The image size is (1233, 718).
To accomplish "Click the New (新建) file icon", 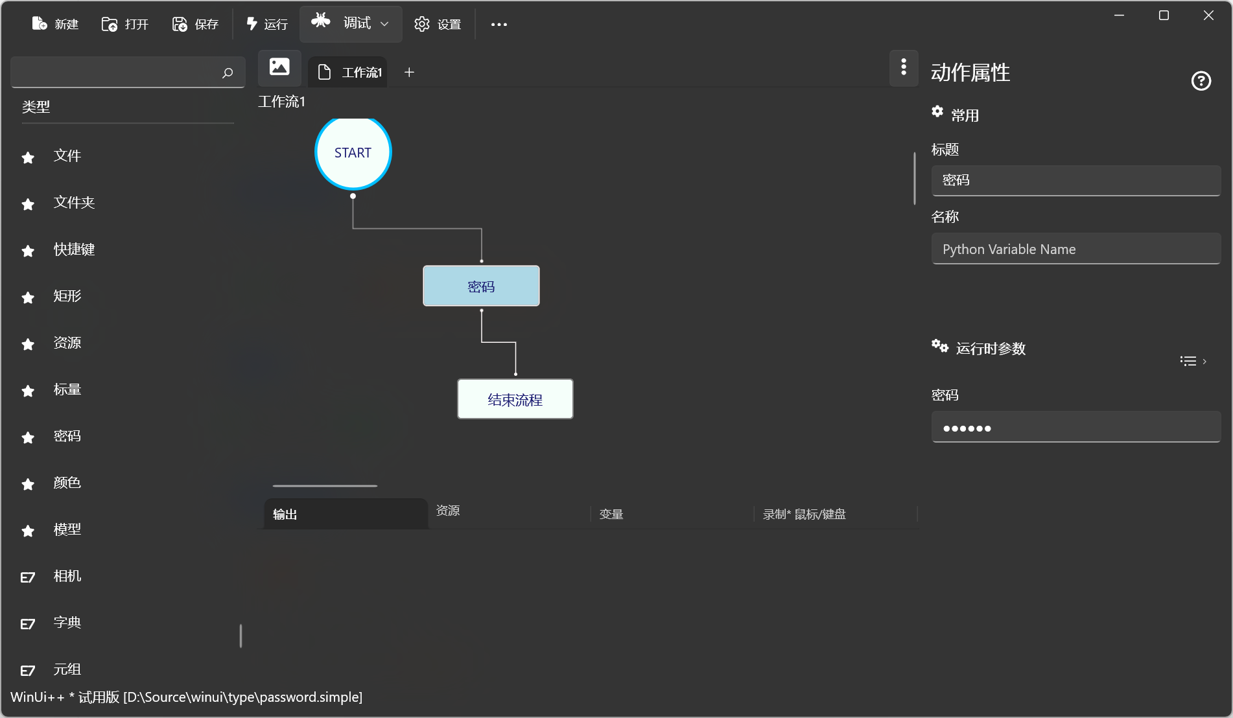I will pos(40,24).
